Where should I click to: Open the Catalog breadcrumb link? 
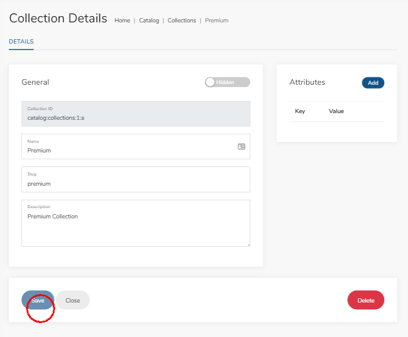point(149,21)
